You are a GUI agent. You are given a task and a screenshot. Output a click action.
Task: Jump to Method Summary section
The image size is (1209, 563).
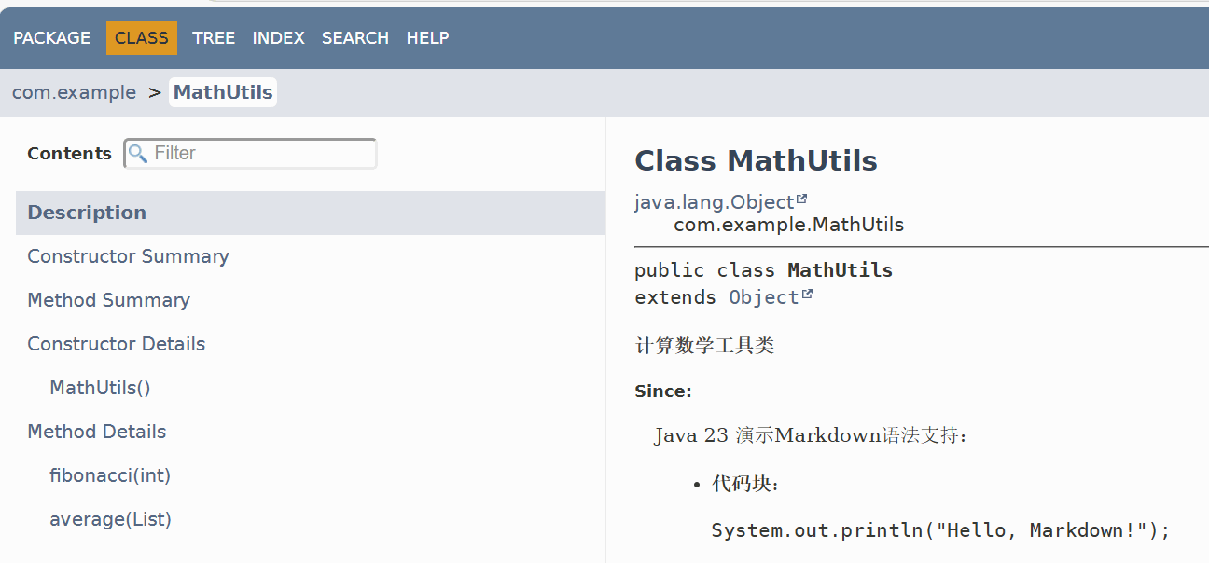point(108,300)
